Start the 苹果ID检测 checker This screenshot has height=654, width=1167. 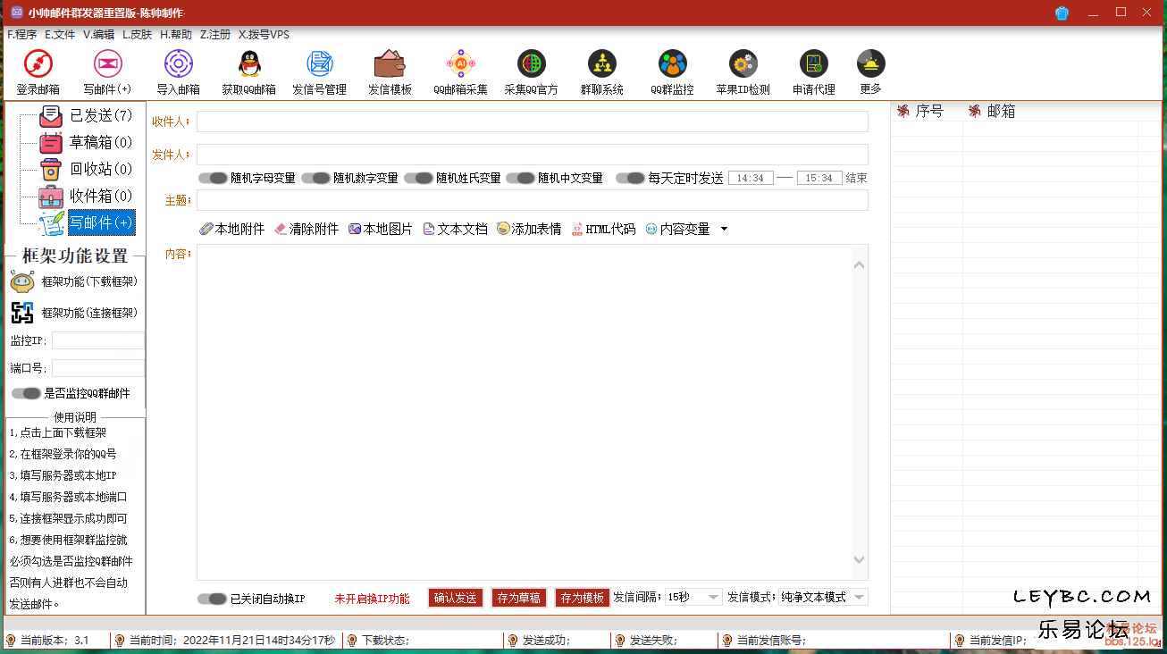[x=742, y=71]
